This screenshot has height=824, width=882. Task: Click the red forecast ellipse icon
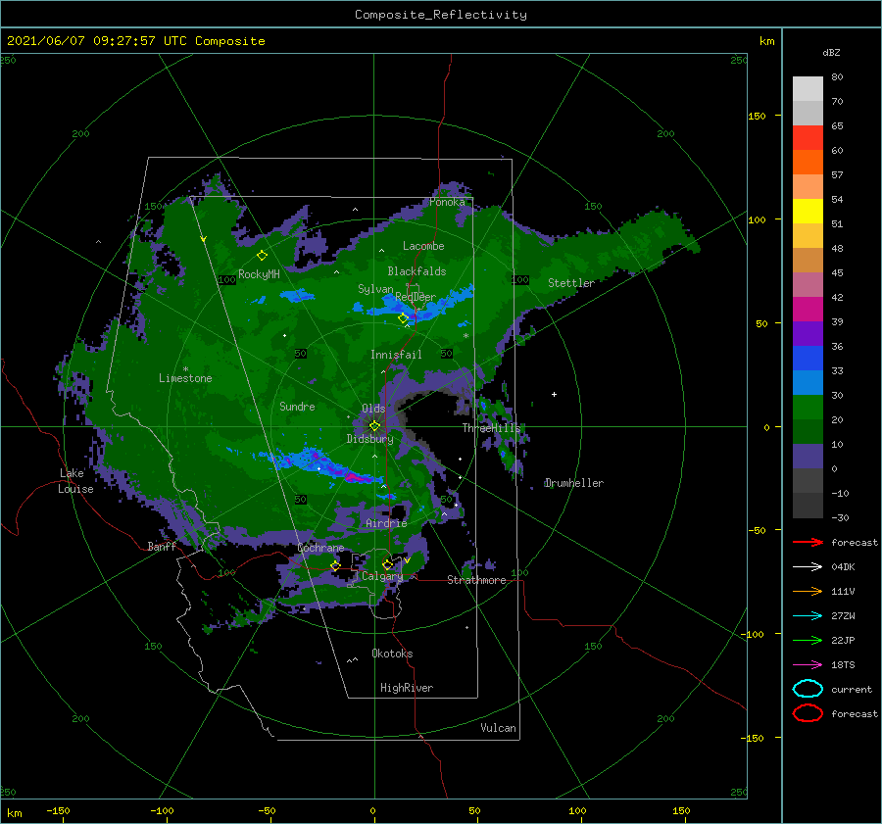pyautogui.click(x=808, y=713)
